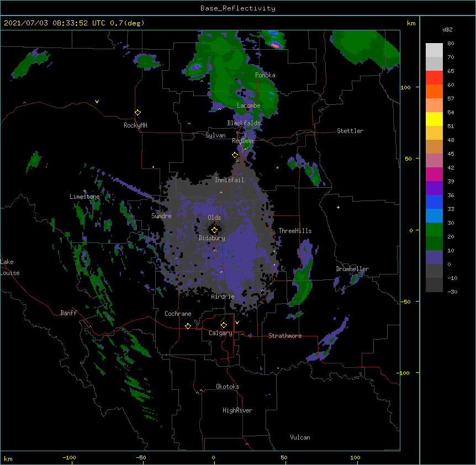Viewport: 476px width, 465px height.
Task: Select the 80 dBZ white color swatch
Action: 434,50
